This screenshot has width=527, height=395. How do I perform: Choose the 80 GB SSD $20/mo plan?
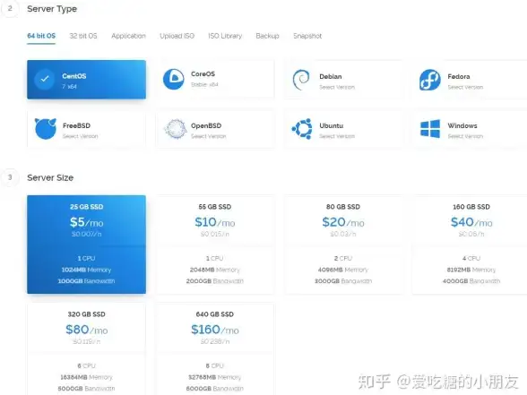click(343, 245)
